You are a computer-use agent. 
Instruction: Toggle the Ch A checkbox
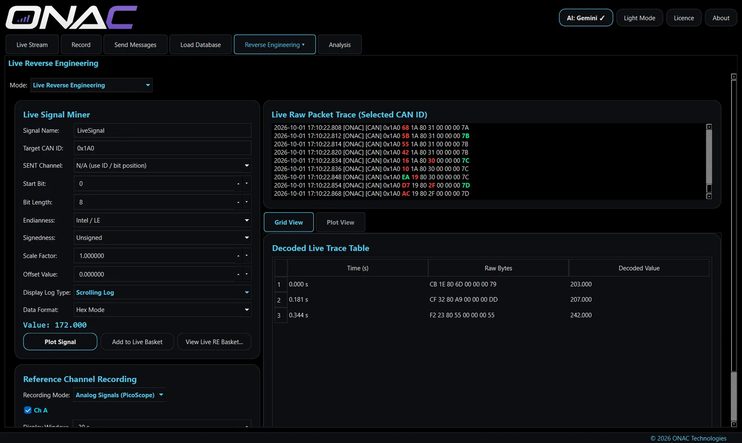point(28,410)
